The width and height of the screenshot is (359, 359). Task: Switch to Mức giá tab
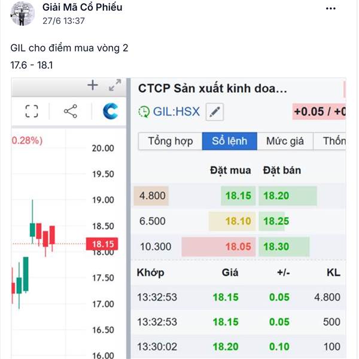point(285,141)
